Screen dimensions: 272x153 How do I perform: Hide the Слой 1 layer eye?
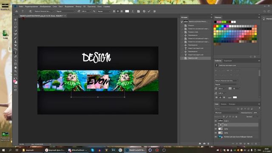point(215,121)
